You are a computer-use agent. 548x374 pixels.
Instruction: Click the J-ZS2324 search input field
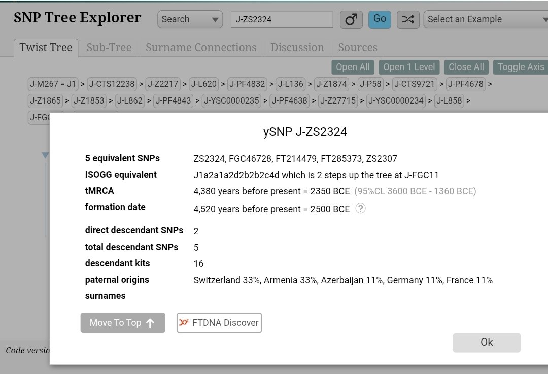(282, 20)
